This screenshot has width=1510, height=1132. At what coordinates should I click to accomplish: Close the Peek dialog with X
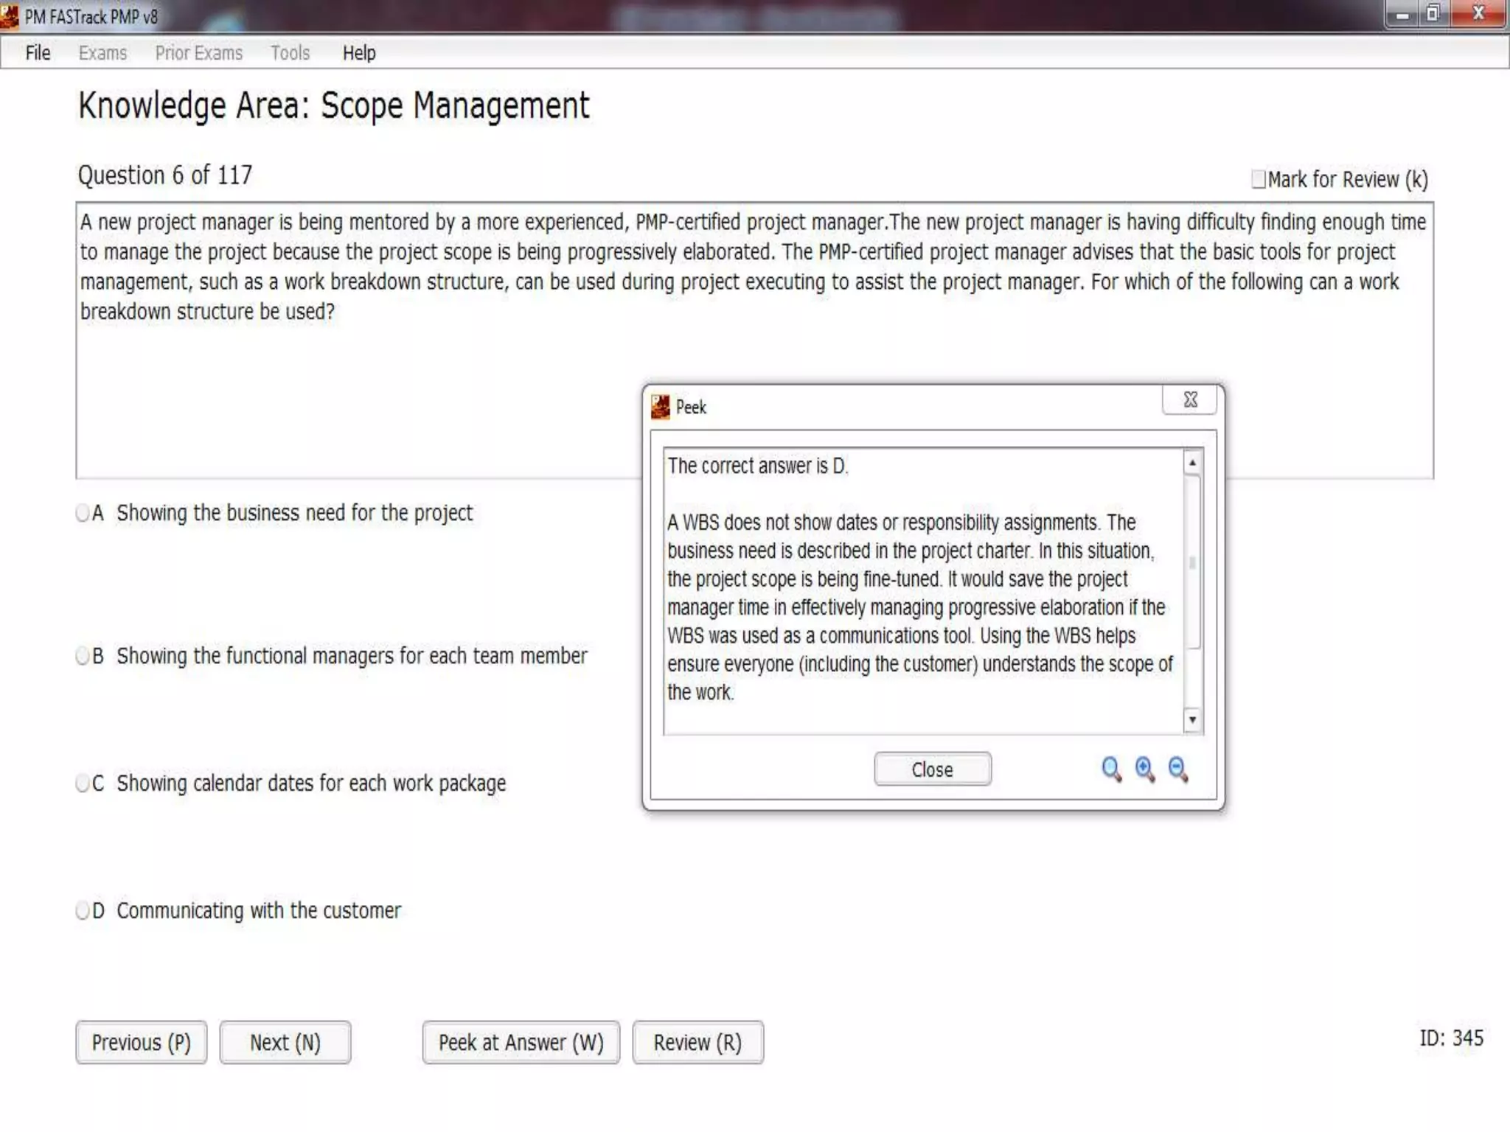(x=1189, y=399)
